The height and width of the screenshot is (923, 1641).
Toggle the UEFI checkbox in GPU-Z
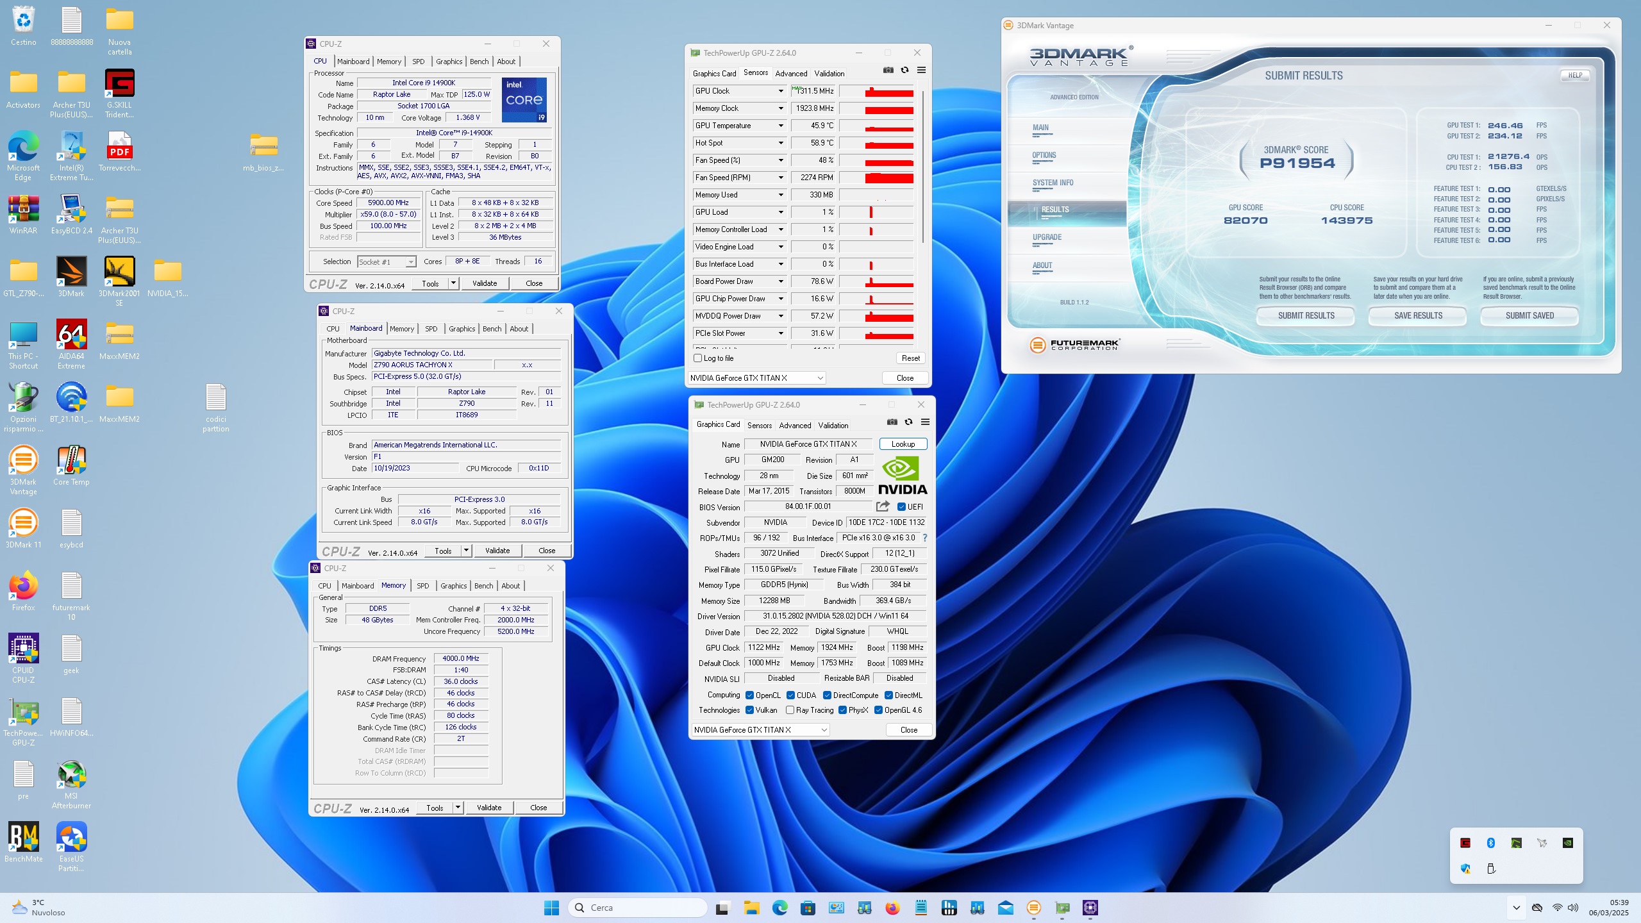pos(901,507)
